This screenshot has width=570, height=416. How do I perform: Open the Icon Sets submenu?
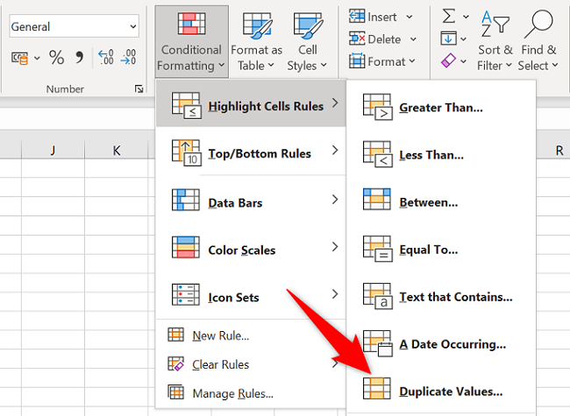(251, 295)
